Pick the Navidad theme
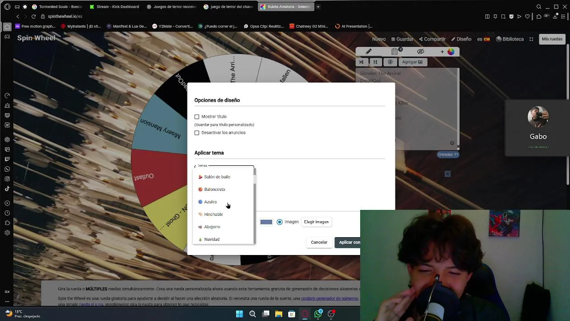Screen dimensions: 570x321 223,239
